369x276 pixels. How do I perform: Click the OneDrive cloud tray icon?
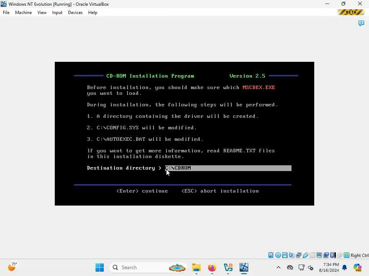(x=290, y=267)
